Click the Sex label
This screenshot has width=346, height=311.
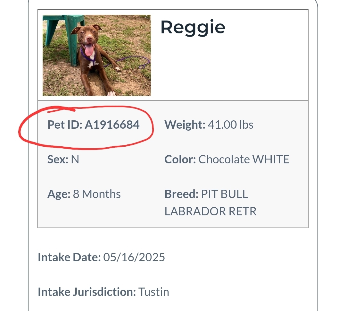coord(58,160)
